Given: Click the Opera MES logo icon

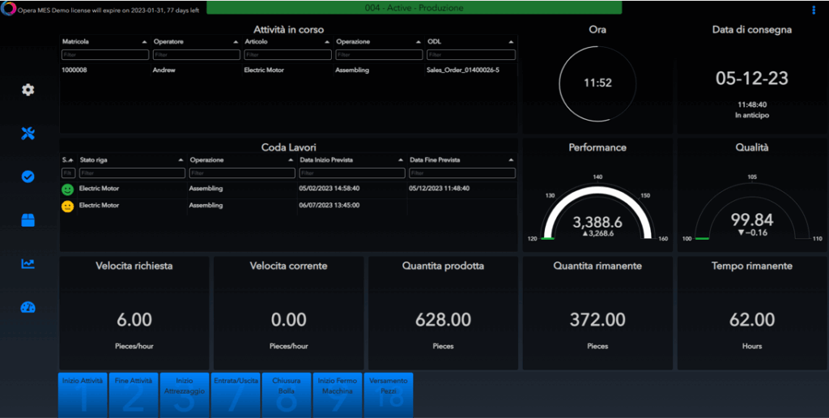Looking at the screenshot, I should tap(9, 9).
